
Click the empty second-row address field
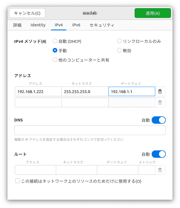(38, 102)
